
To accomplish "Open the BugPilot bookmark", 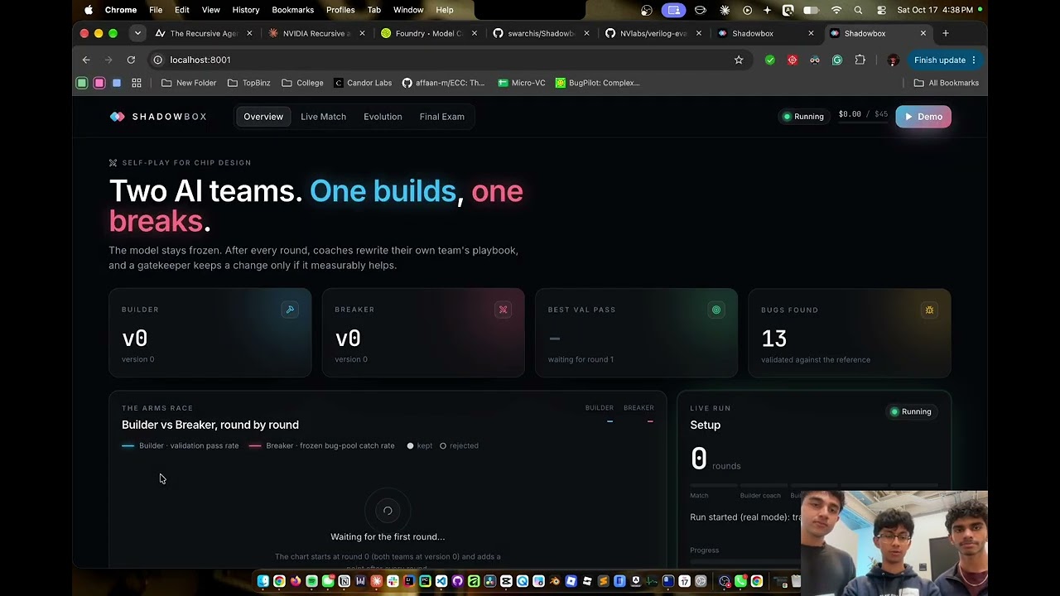I will (x=598, y=83).
